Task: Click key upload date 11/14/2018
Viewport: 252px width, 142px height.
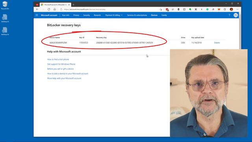Action: click(196, 43)
